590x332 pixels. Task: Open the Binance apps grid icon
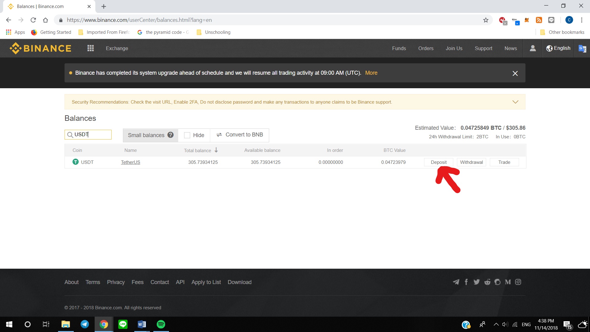tap(90, 48)
